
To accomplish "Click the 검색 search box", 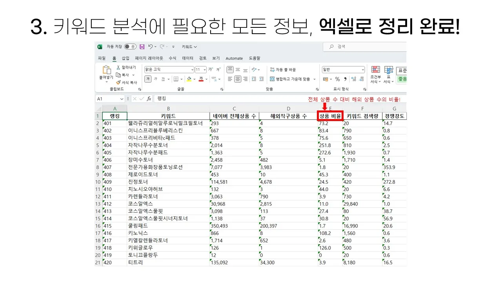I will coord(365,47).
